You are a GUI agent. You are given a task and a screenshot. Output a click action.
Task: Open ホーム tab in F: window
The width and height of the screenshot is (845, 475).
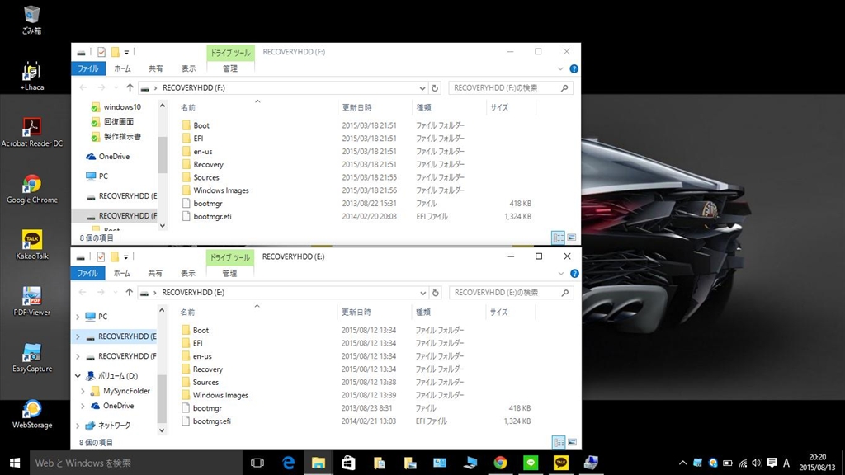(x=122, y=68)
